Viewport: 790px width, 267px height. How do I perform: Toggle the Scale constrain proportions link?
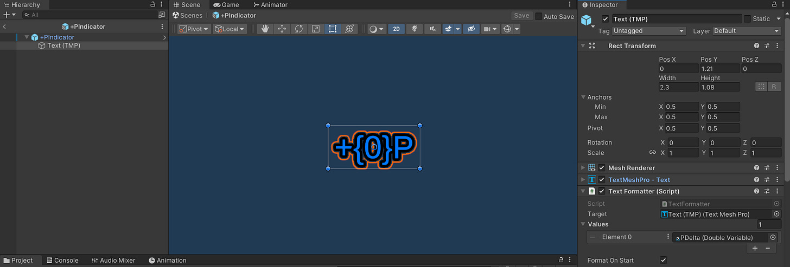pyautogui.click(x=653, y=153)
